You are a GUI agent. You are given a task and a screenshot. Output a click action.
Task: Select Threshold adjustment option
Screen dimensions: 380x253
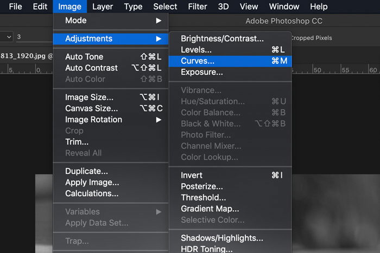tap(230, 197)
